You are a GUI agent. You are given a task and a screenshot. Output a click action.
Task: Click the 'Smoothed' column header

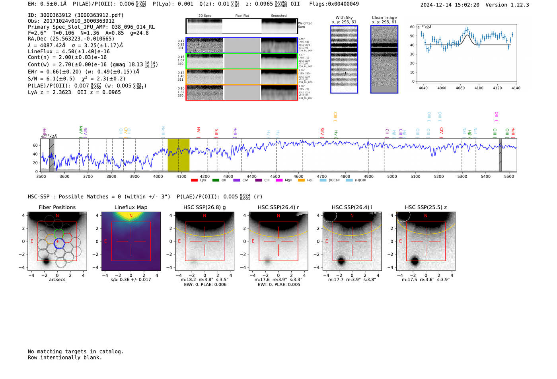click(279, 16)
